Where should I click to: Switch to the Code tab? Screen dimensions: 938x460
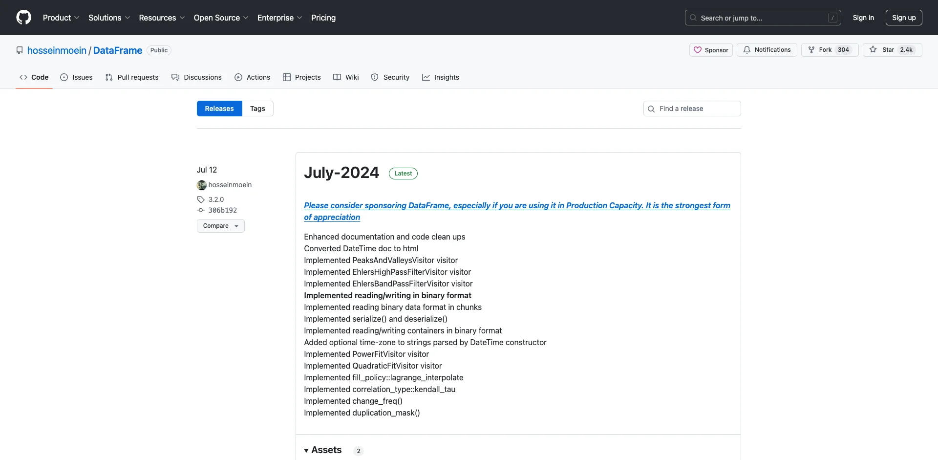pos(34,77)
